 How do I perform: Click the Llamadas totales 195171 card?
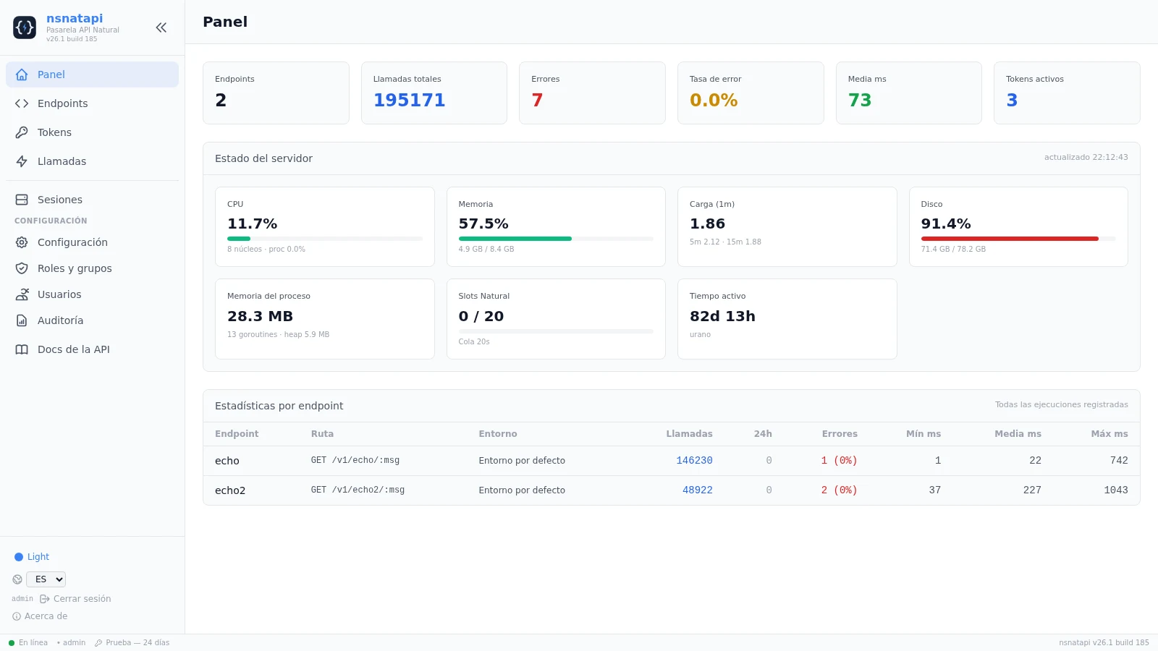pos(434,93)
